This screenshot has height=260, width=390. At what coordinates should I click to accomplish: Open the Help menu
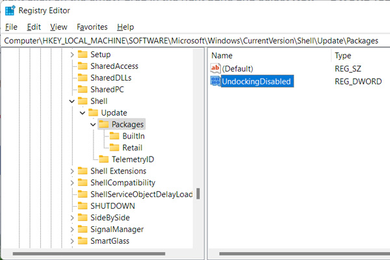pyautogui.click(x=125, y=27)
